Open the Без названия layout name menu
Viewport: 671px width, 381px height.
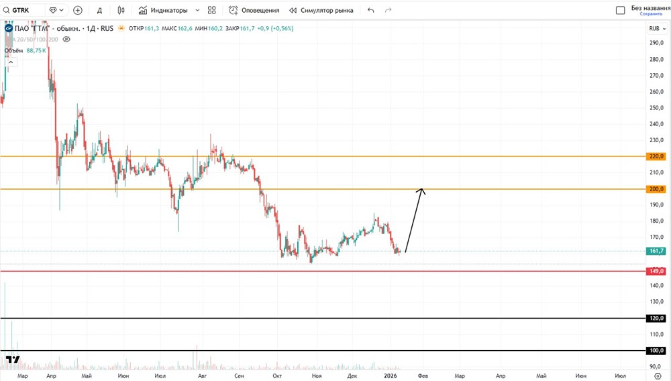click(x=650, y=7)
